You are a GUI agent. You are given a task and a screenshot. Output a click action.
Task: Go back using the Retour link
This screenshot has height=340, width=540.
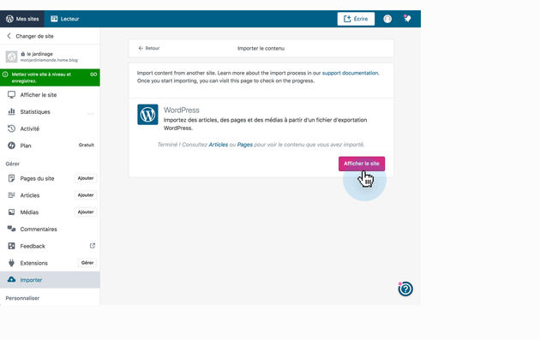(149, 48)
